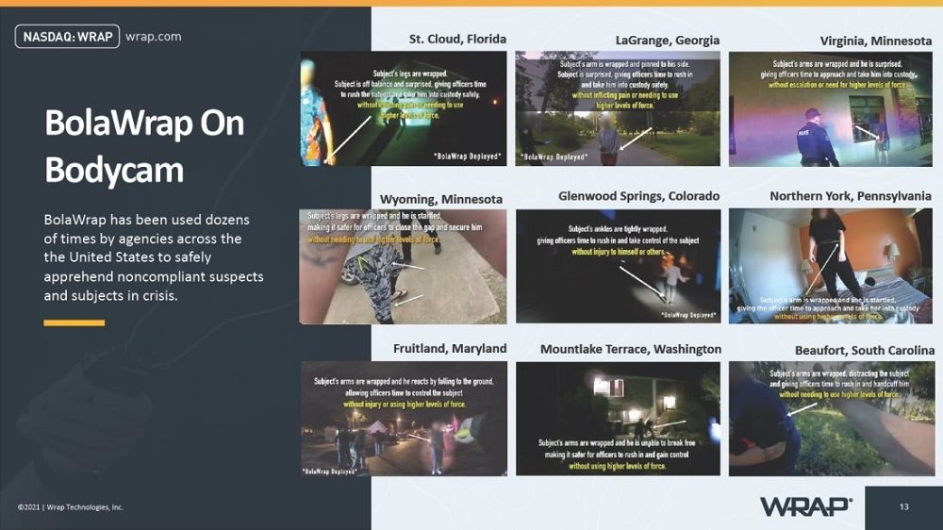Click the LaGrange, Georgia bodycam thumbnail
The height and width of the screenshot is (530, 943).
(x=618, y=108)
